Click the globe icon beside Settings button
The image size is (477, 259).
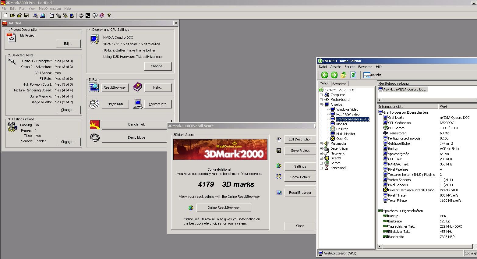coord(279,166)
